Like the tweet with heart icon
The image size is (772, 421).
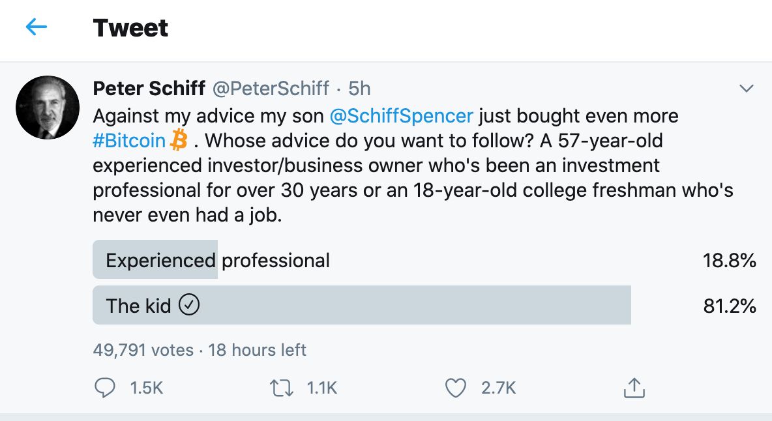(455, 388)
